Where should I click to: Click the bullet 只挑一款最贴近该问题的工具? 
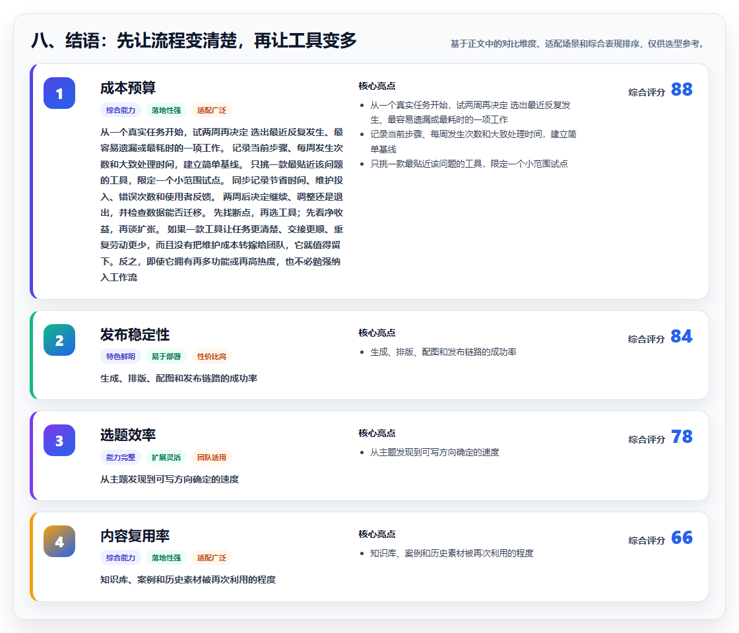click(469, 164)
